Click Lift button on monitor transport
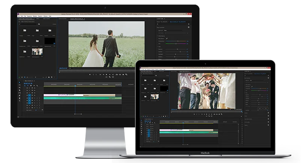Screen dimensions: 307x163 tap(117, 75)
